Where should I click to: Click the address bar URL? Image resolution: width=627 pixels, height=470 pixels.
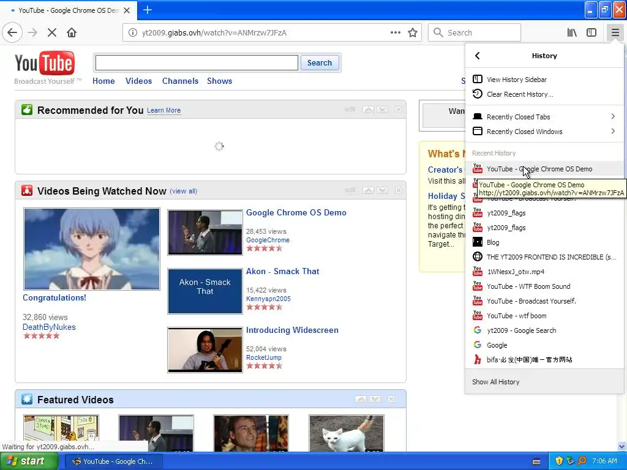coord(214,33)
